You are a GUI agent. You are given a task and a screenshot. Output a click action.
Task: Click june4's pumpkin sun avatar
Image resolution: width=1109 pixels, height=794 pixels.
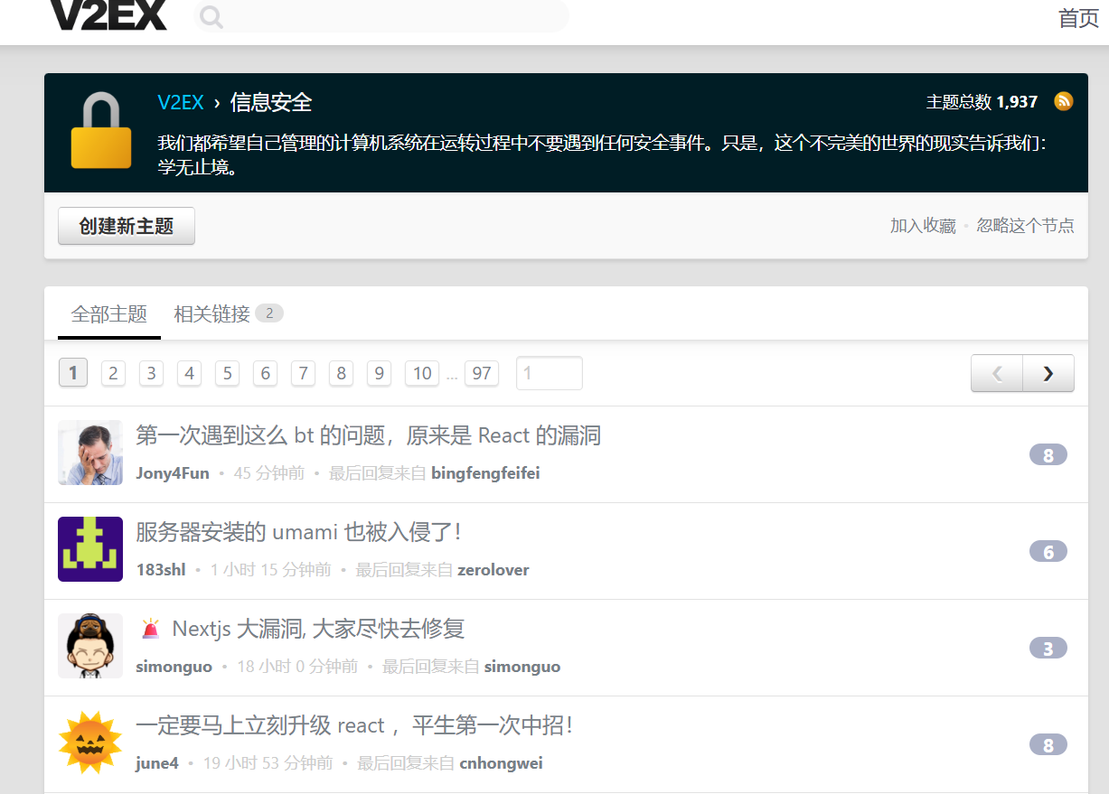pyautogui.click(x=90, y=743)
